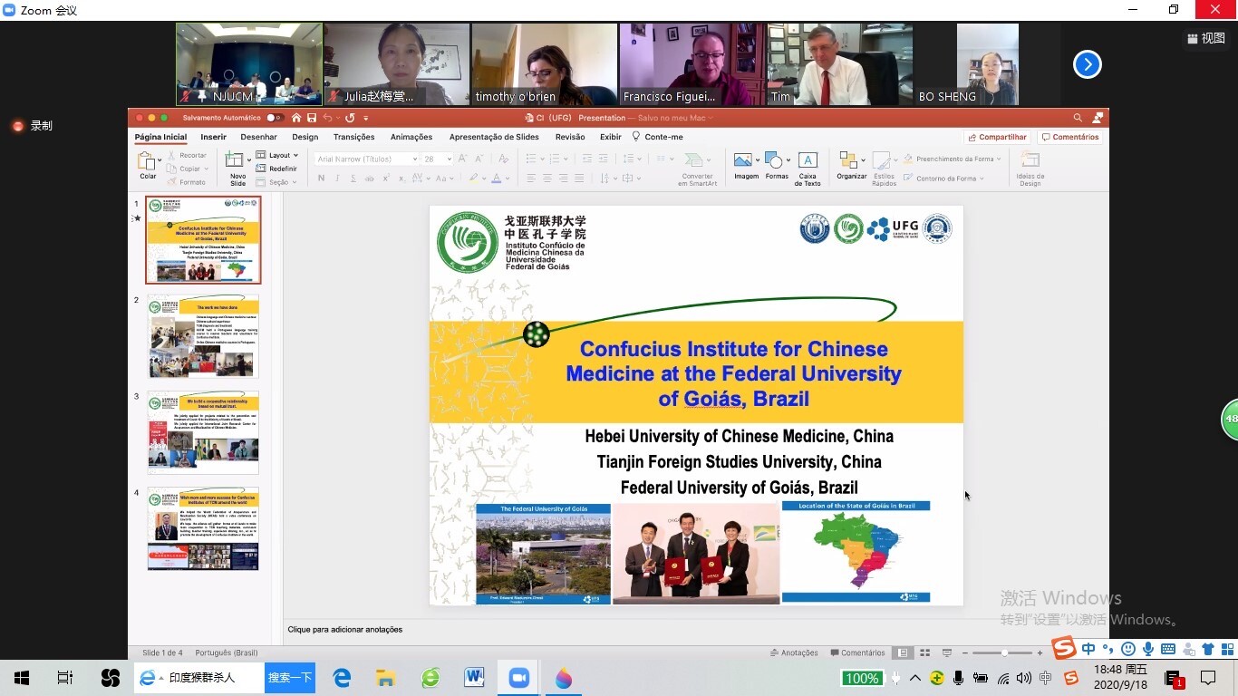Open the Desenhar ribbon tab
The width and height of the screenshot is (1238, 696).
pyautogui.click(x=259, y=137)
